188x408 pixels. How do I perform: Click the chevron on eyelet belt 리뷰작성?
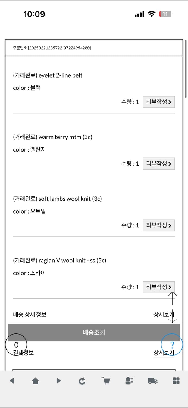pos(170,102)
